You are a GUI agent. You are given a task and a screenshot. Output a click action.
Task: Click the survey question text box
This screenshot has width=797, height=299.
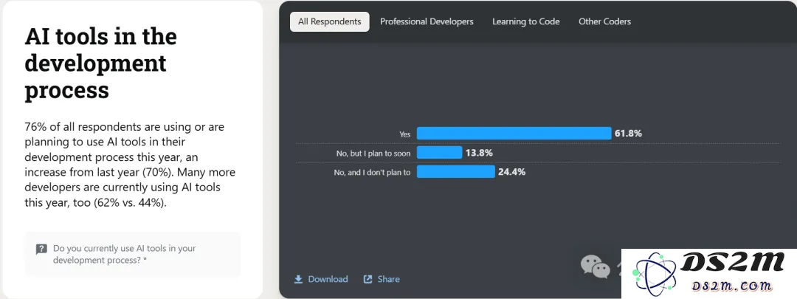pos(132,254)
